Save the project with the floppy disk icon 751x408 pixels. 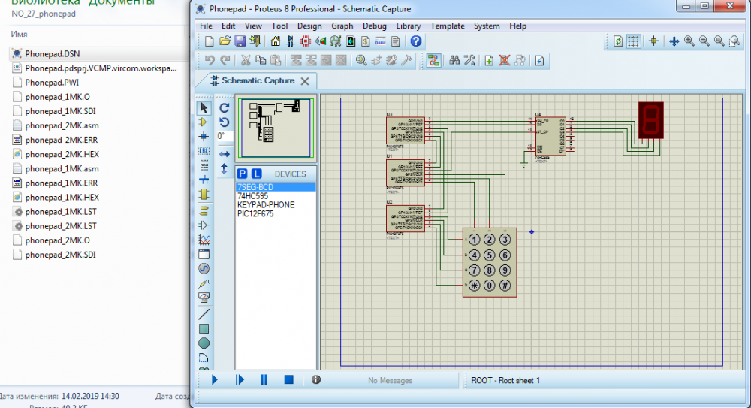[240, 41]
